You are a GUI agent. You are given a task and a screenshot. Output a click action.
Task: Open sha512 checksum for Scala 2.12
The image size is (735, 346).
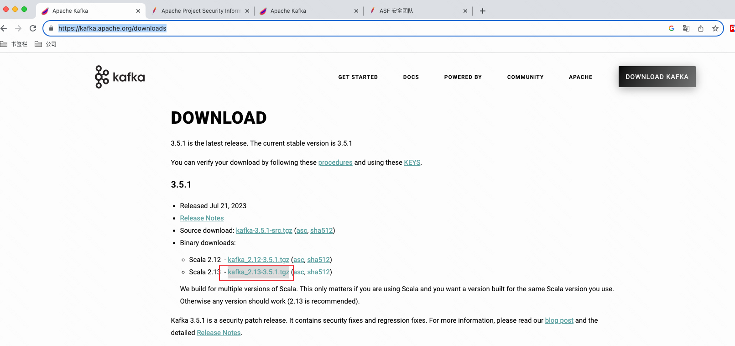pyautogui.click(x=318, y=260)
